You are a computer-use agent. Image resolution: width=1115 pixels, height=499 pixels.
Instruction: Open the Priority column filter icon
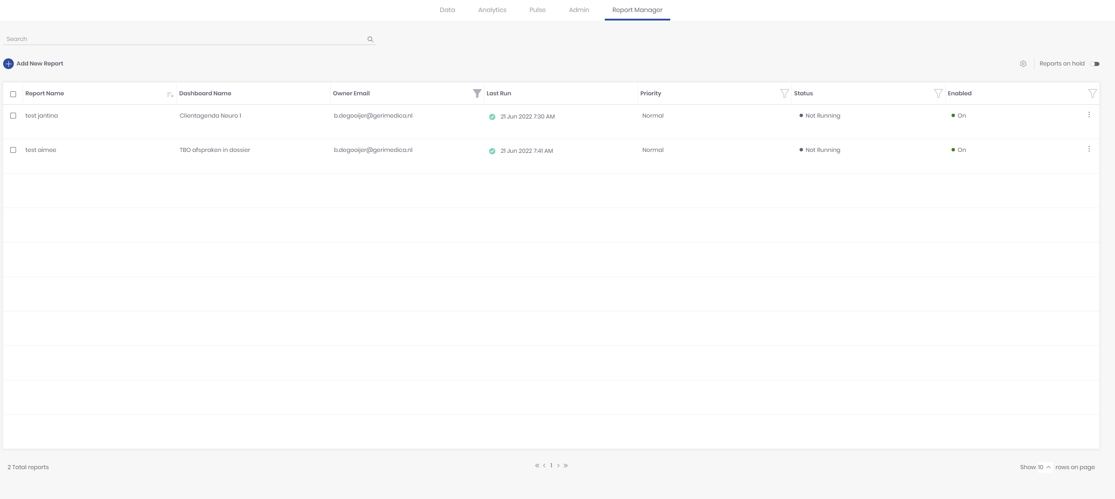point(784,93)
